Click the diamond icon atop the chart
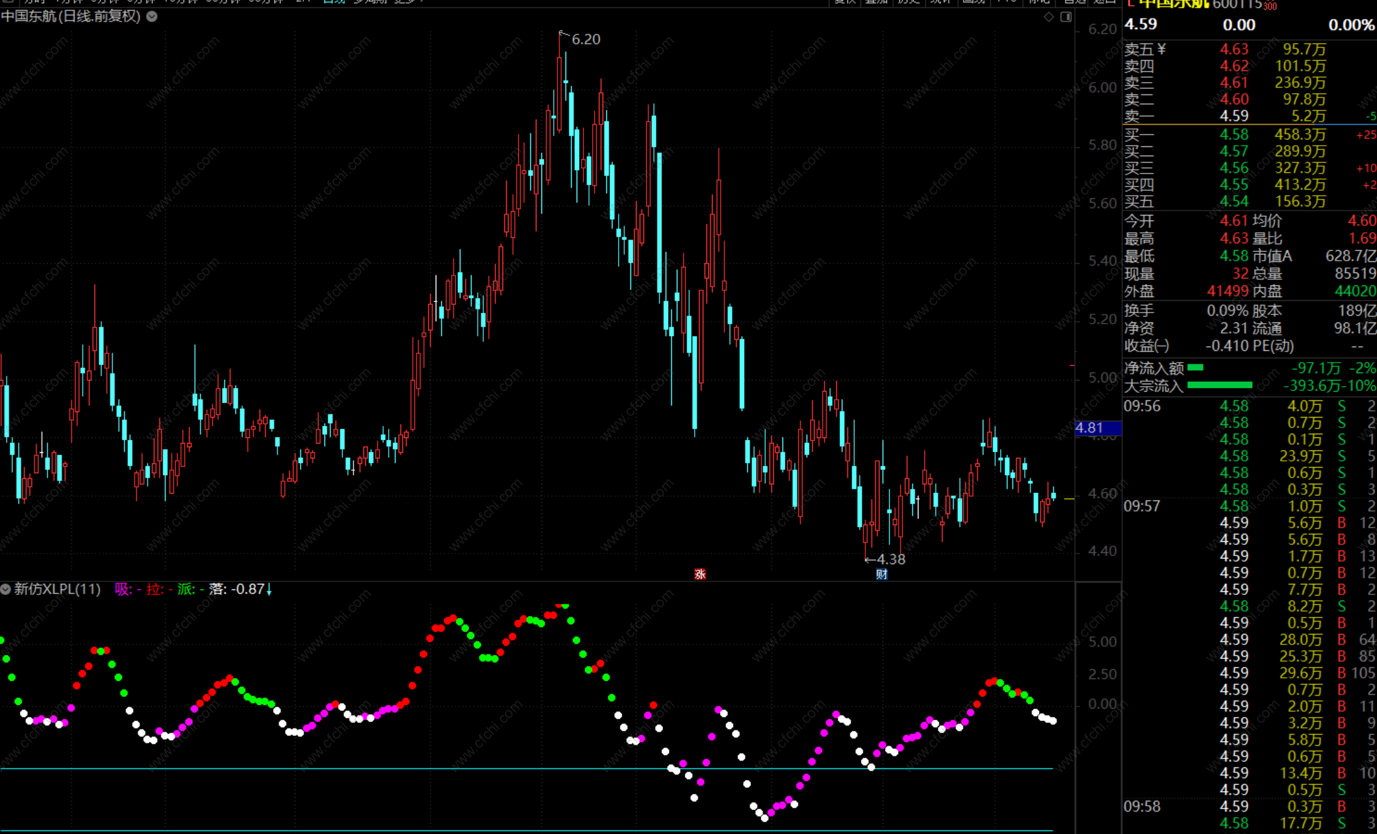 1049,17
